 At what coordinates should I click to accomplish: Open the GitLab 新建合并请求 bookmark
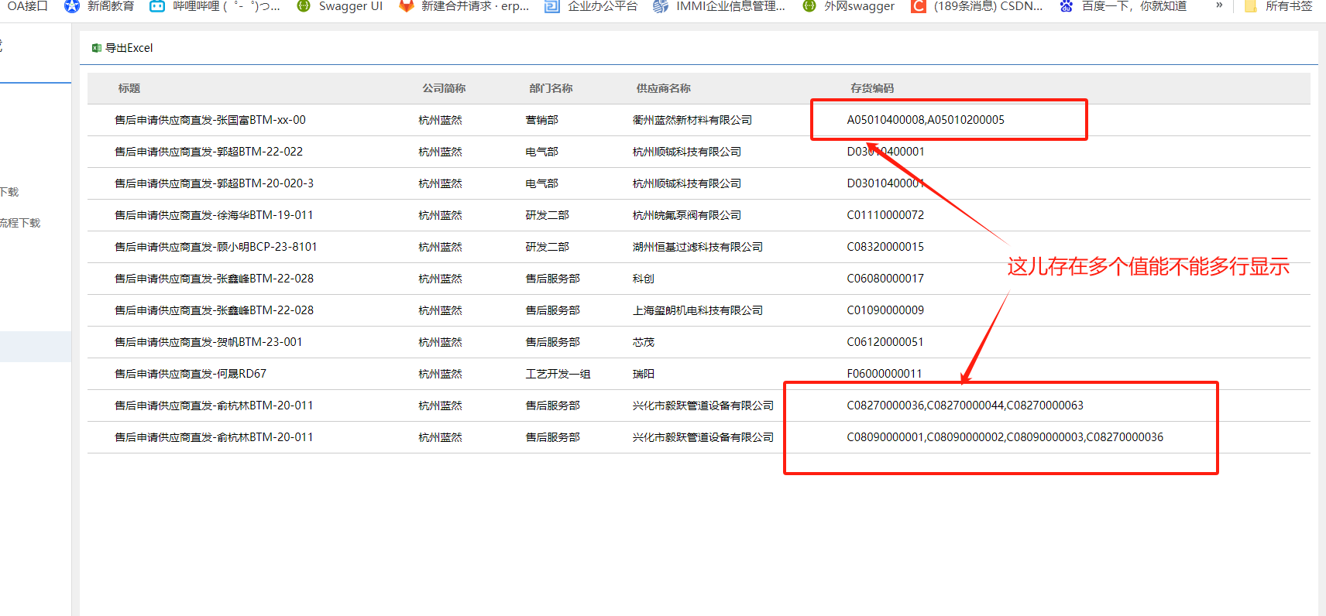pyautogui.click(x=464, y=6)
